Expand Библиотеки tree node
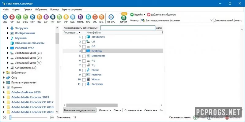245x122 pixels. coord(4,72)
